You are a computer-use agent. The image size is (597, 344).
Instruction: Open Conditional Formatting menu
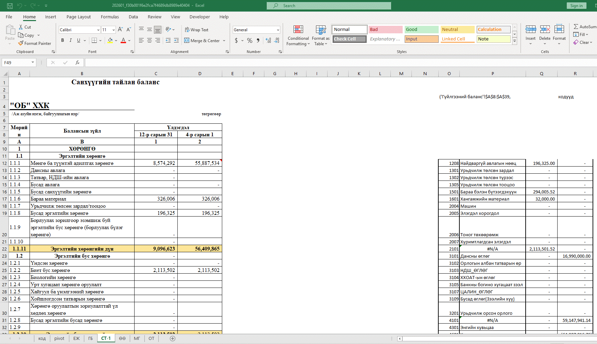(x=298, y=36)
